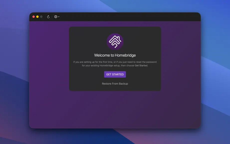Click the reload arrow icon in title bar
This screenshot has width=230, height=144.
[x=48, y=17]
